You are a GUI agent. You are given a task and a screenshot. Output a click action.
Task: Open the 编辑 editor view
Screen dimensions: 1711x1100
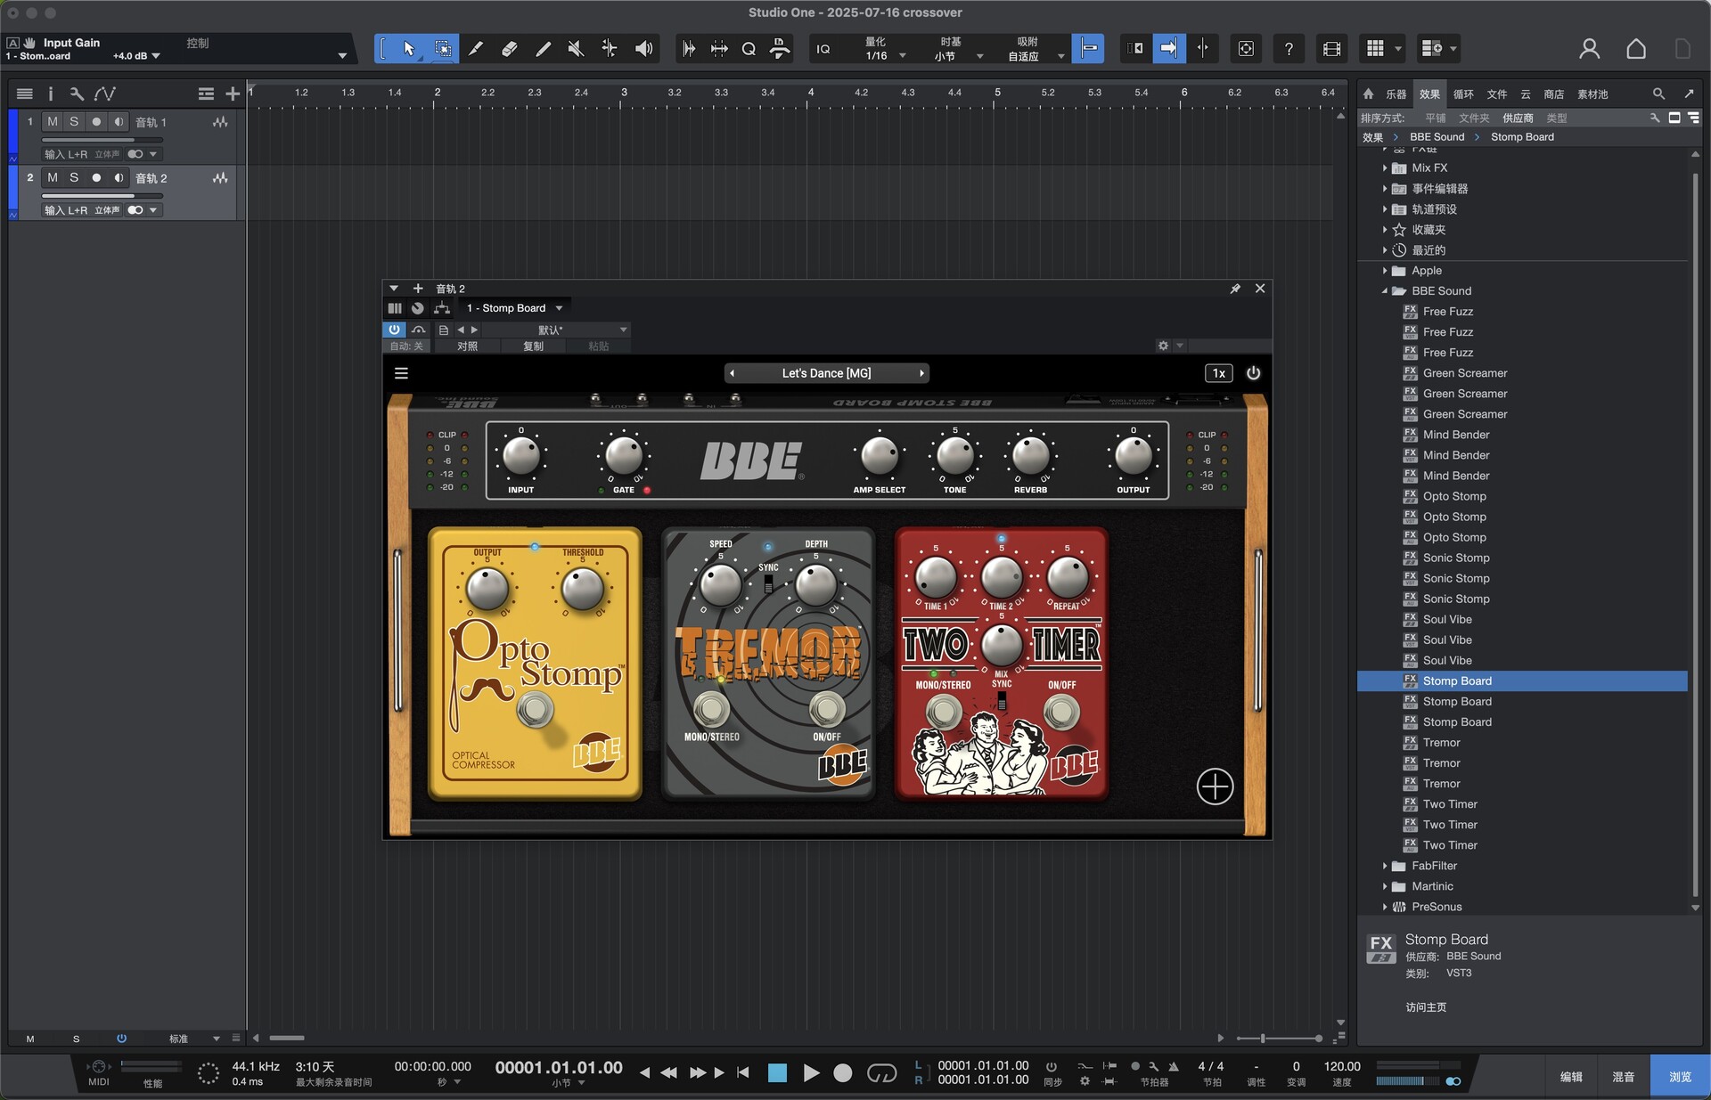pos(1571,1077)
